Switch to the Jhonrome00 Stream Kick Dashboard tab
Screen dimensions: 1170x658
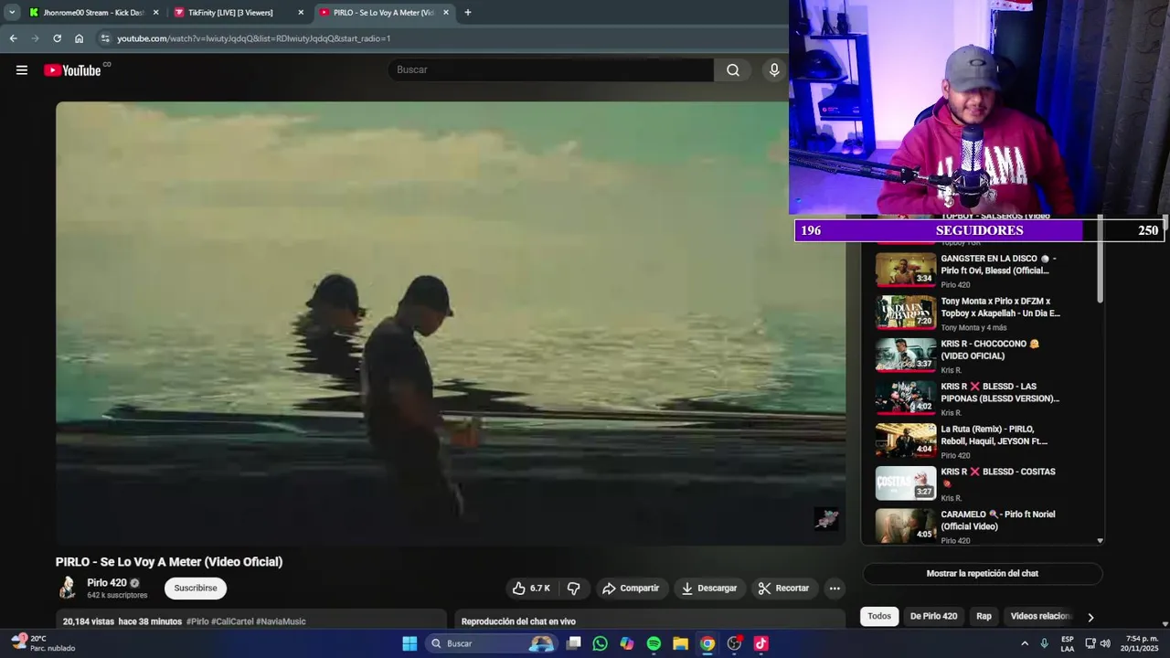coord(94,13)
